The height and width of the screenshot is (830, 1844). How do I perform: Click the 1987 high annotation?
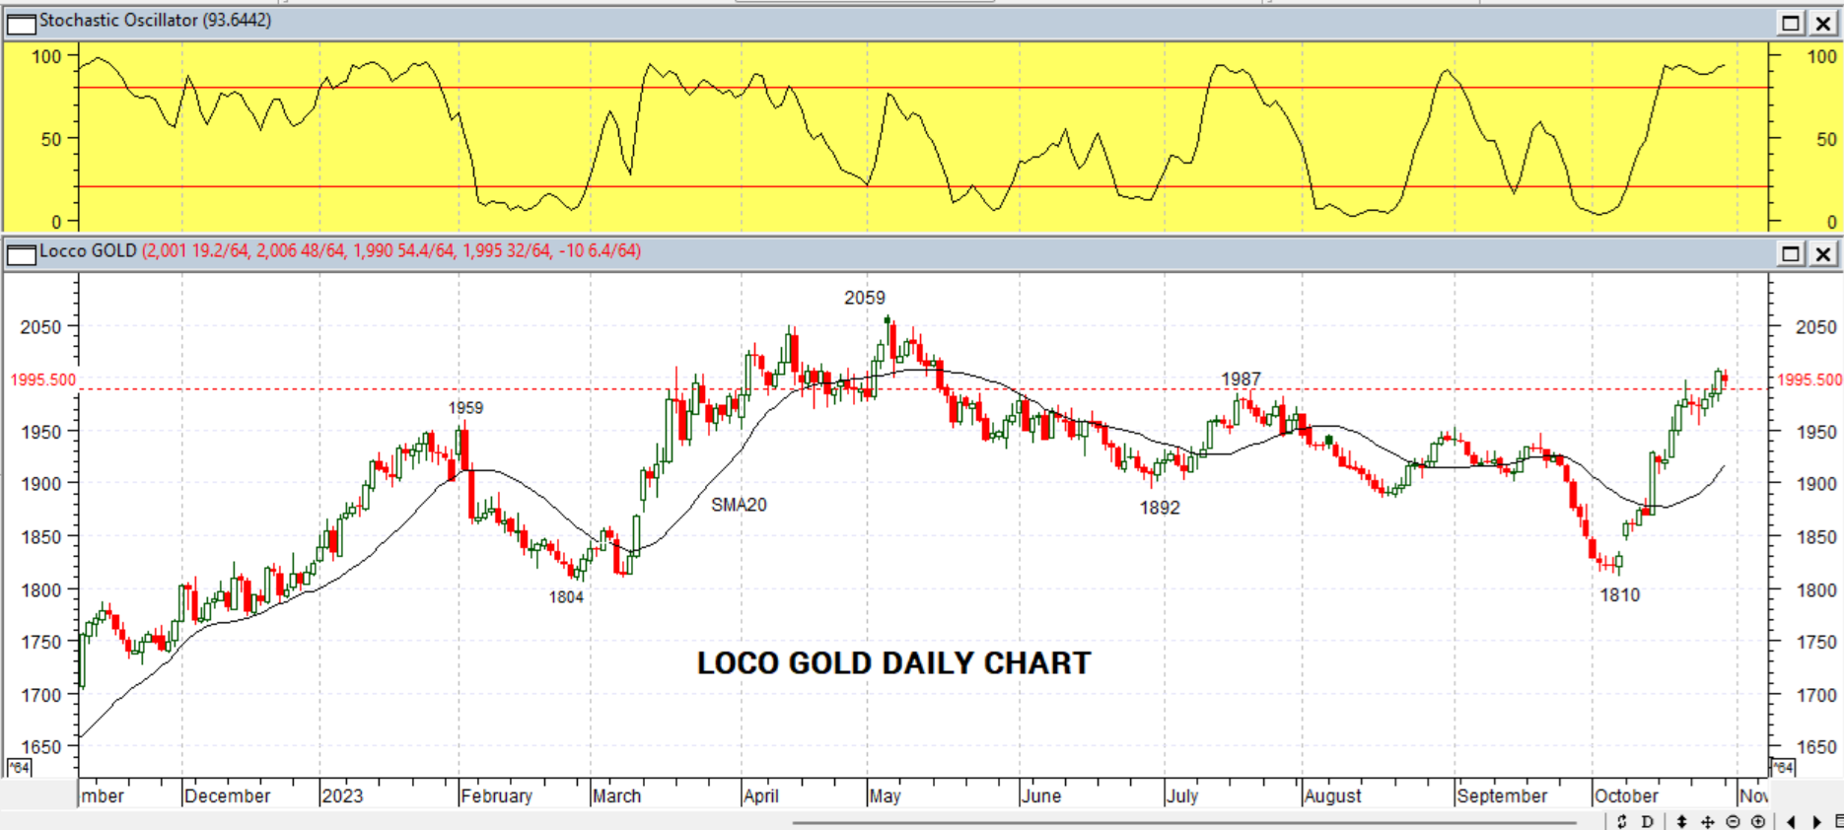click(x=1241, y=380)
